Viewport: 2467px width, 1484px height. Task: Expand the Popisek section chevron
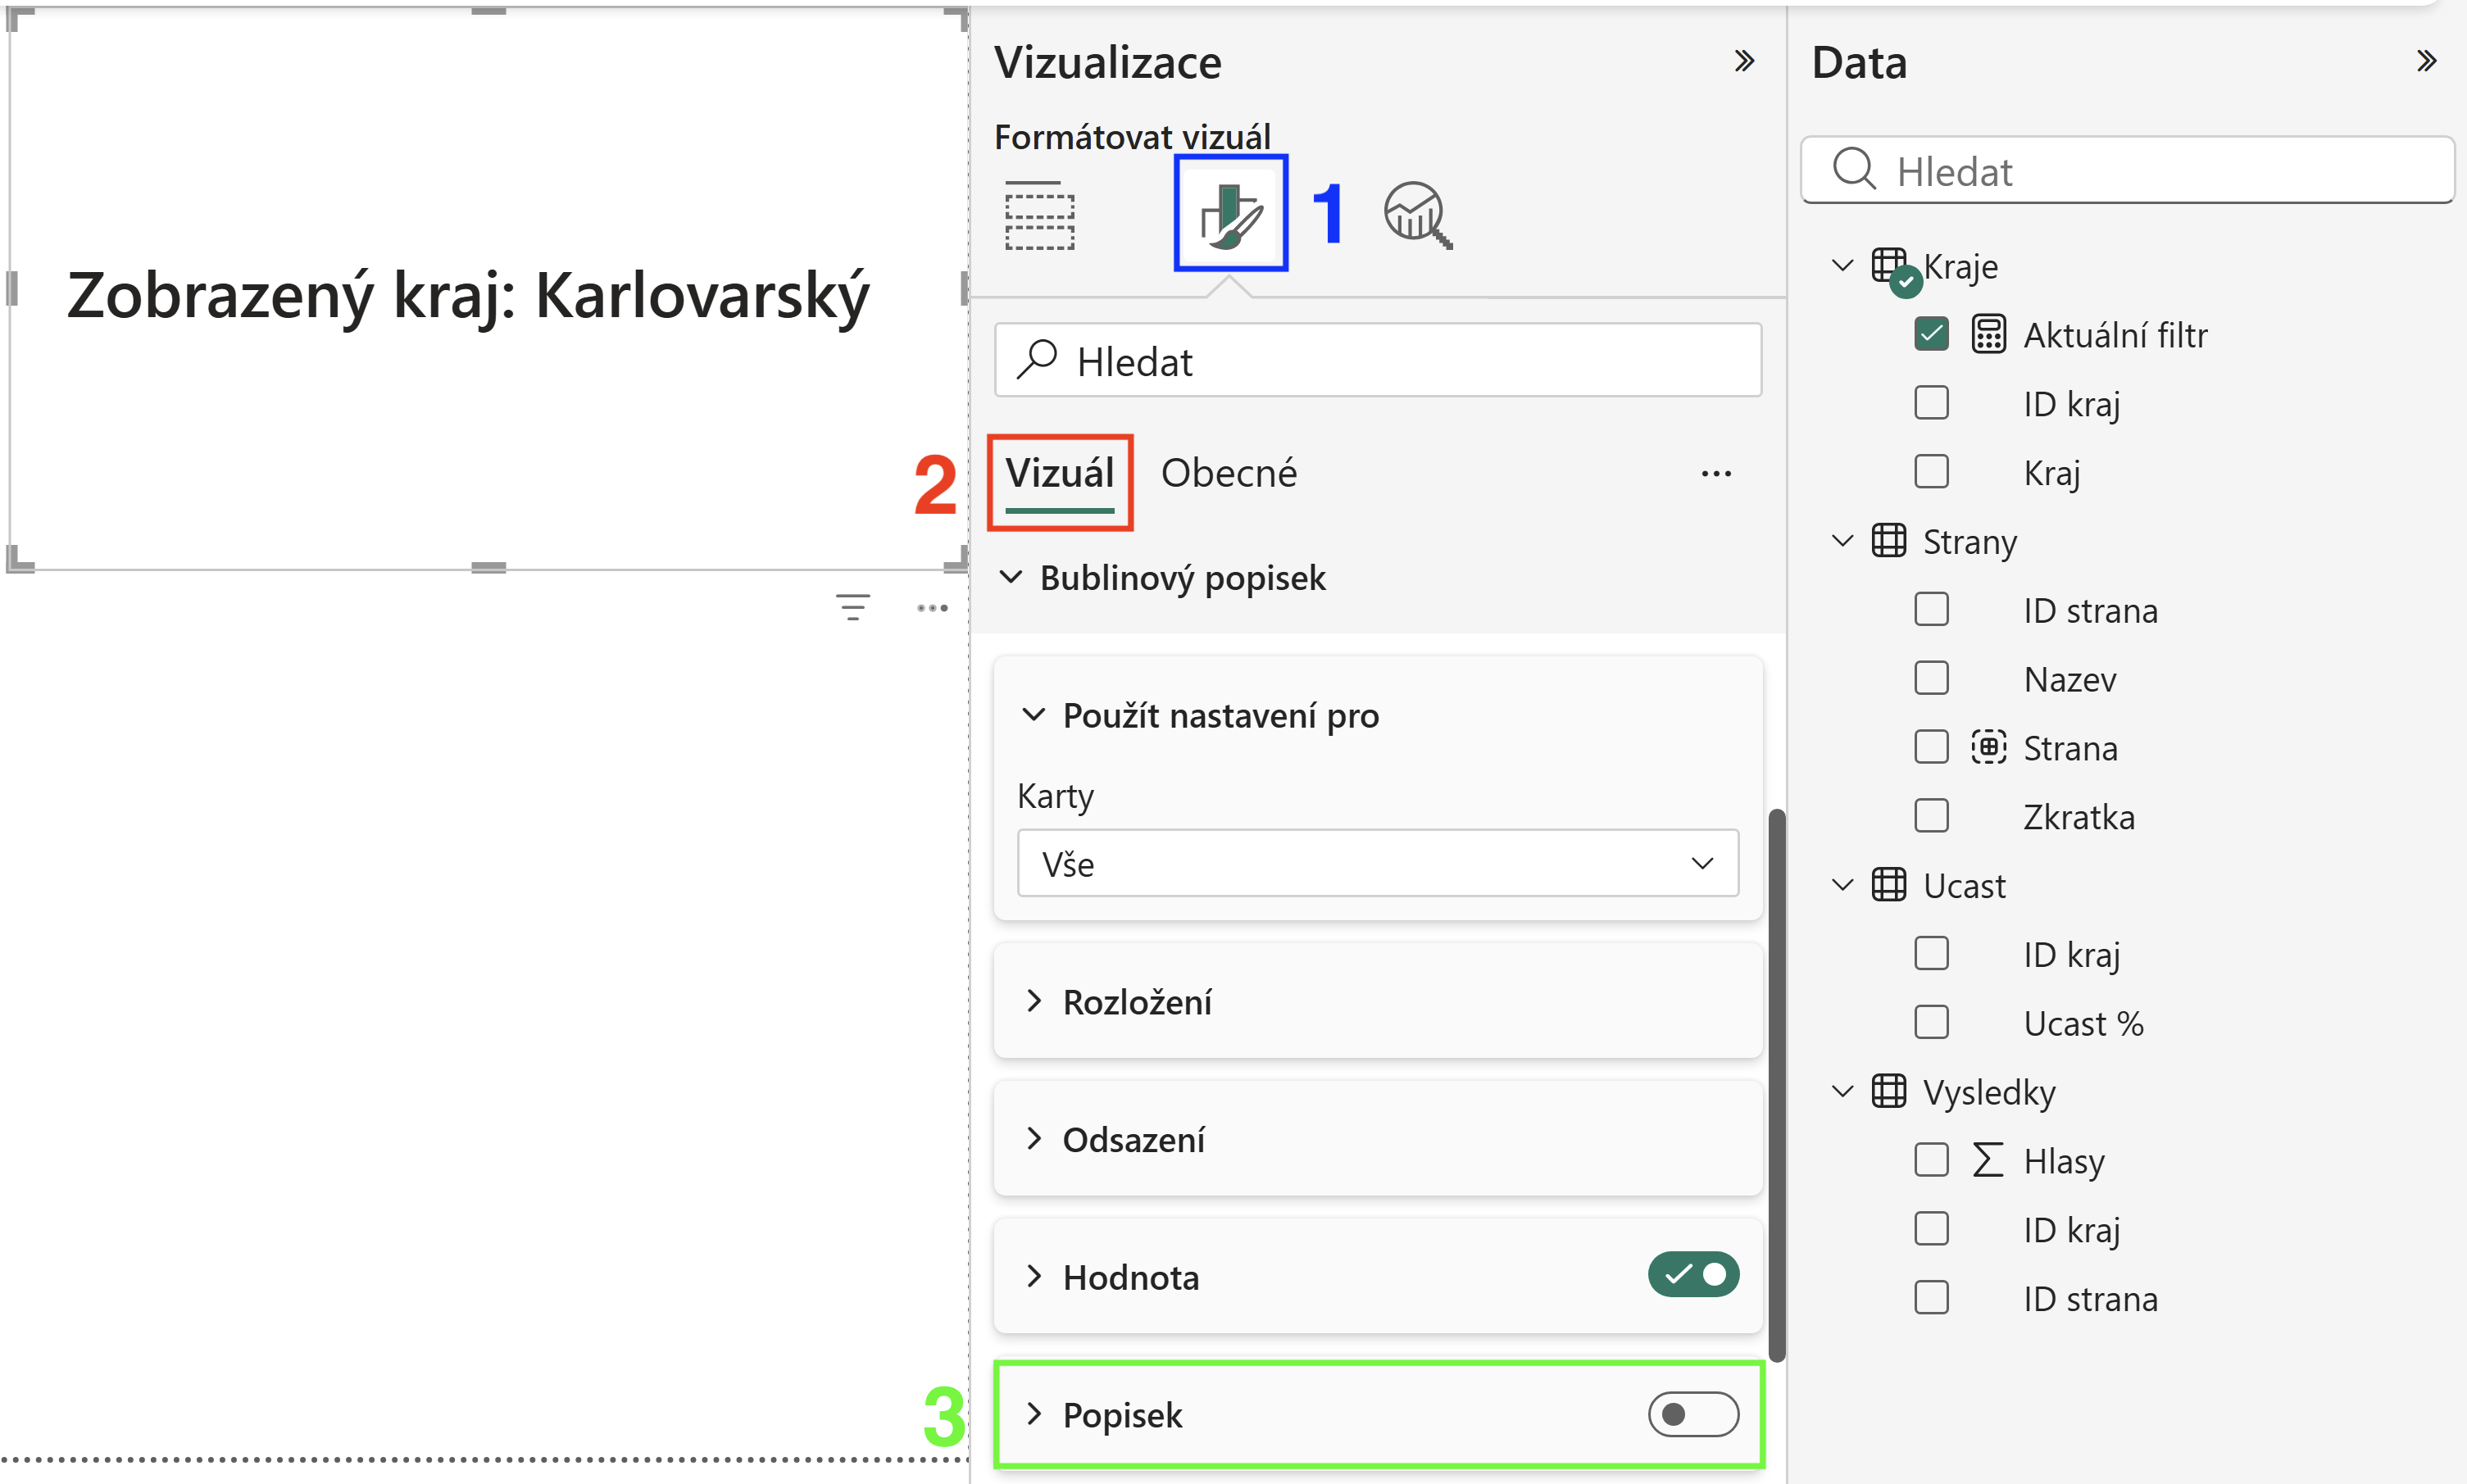1034,1414
